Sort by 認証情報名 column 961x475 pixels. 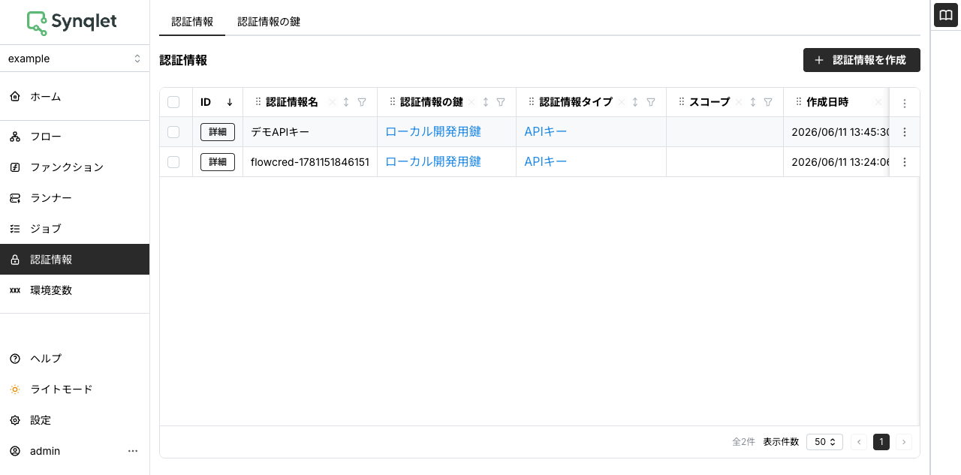pos(346,102)
